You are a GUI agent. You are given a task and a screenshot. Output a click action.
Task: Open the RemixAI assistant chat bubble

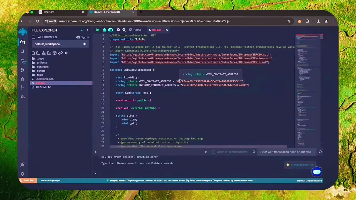(x=317, y=172)
